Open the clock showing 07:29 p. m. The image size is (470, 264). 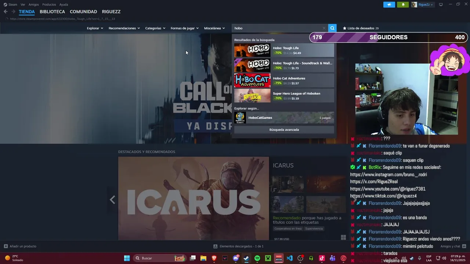coord(458,258)
